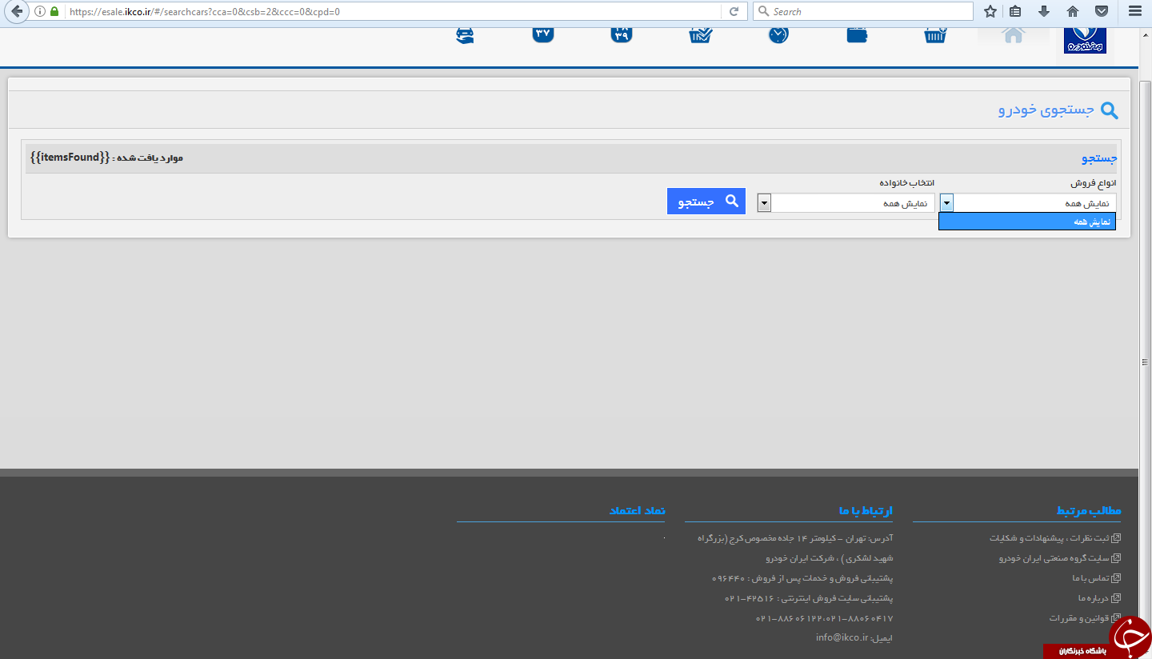1152x659 pixels.
Task: Go back using the browser back arrow
Action: click(x=17, y=11)
